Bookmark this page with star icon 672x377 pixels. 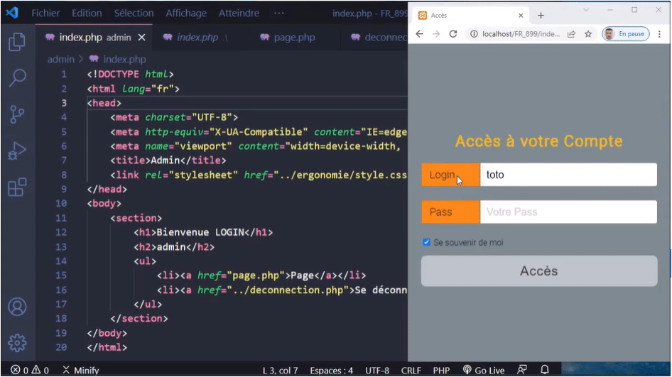pos(588,34)
